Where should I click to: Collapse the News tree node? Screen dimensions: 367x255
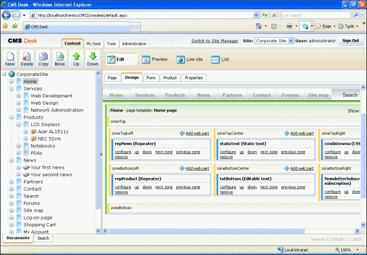(x=11, y=160)
